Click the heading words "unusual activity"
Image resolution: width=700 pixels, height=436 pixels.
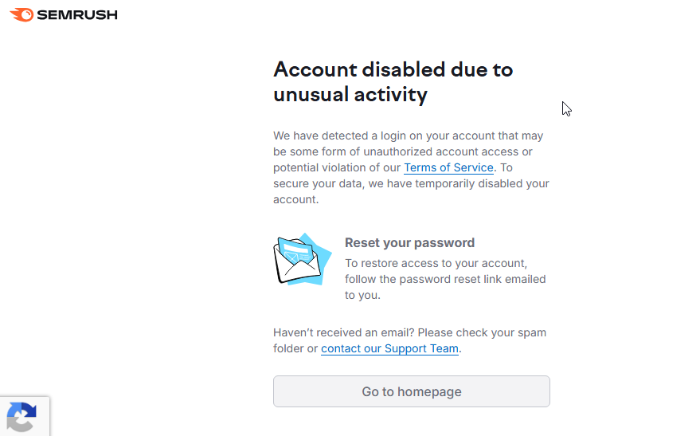point(350,95)
